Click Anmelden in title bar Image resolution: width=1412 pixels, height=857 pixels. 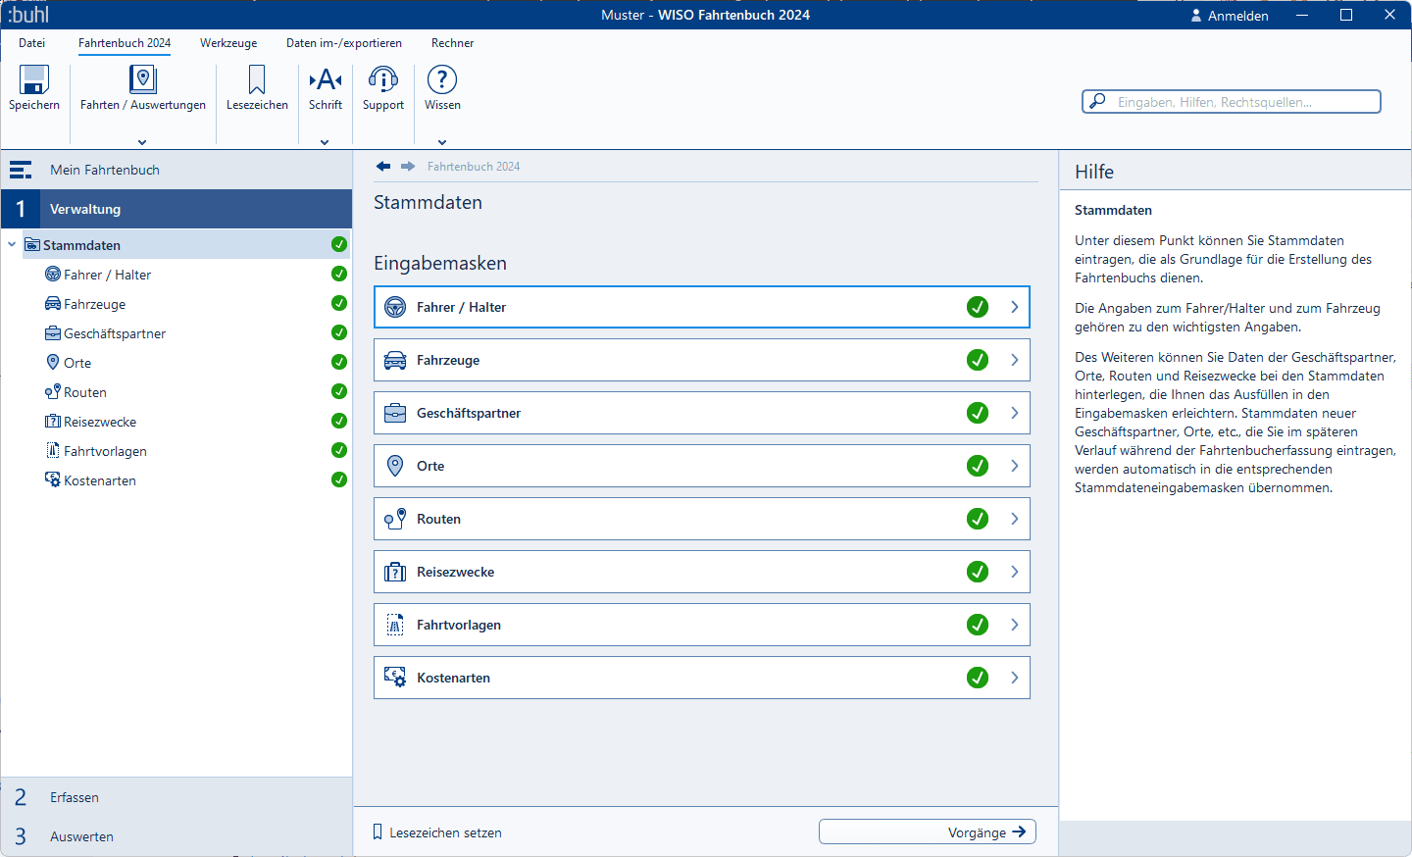tap(1238, 16)
